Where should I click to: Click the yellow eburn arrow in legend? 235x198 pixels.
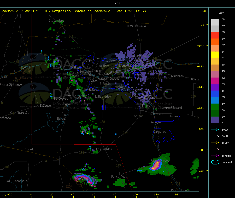215,143
